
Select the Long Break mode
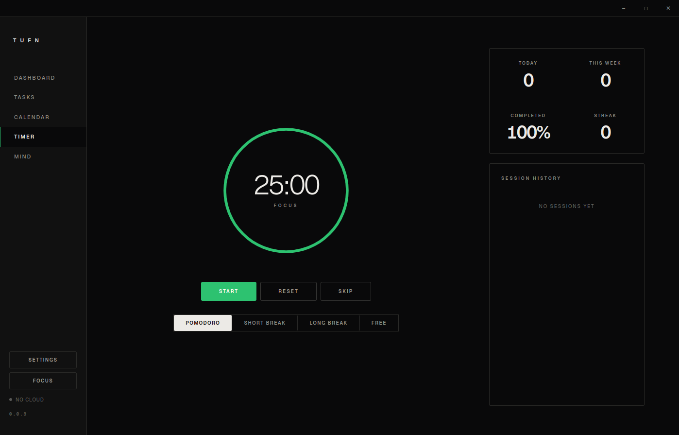coord(328,323)
